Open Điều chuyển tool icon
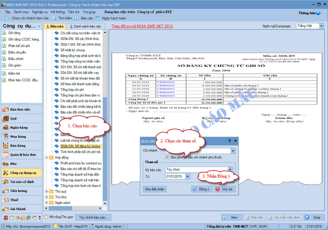The width and height of the screenshot is (328, 230). pos(4,52)
